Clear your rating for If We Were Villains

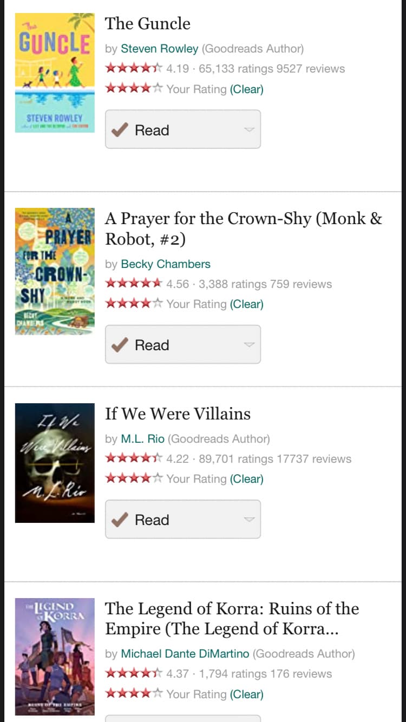click(246, 479)
